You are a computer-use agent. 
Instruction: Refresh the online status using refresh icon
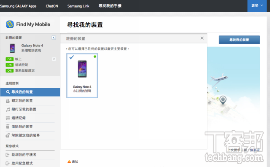coord(54,59)
